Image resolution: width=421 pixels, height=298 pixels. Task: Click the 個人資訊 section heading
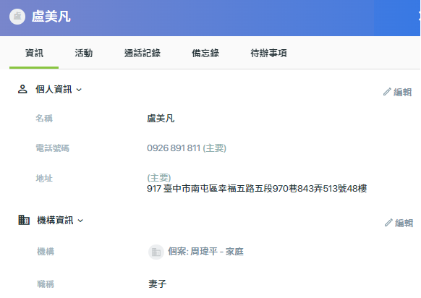54,89
